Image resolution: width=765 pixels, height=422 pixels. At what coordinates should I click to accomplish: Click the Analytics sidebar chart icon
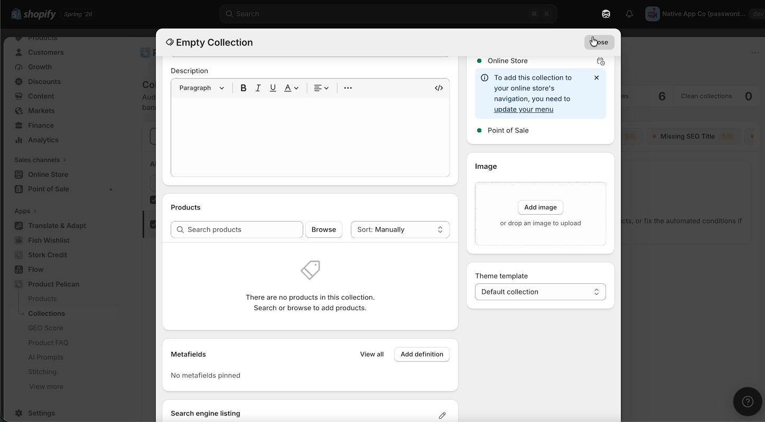coord(19,140)
